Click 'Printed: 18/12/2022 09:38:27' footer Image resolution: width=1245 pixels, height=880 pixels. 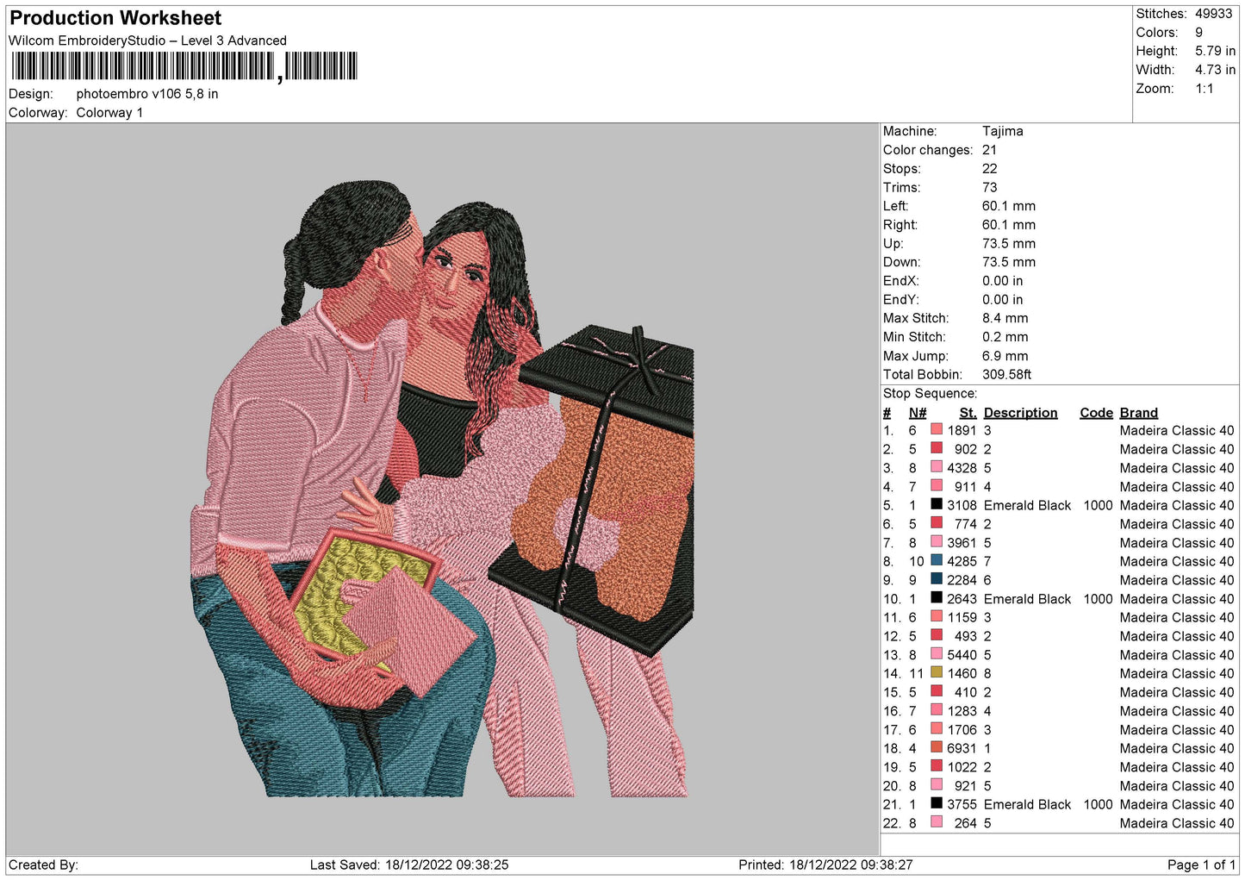click(x=825, y=864)
